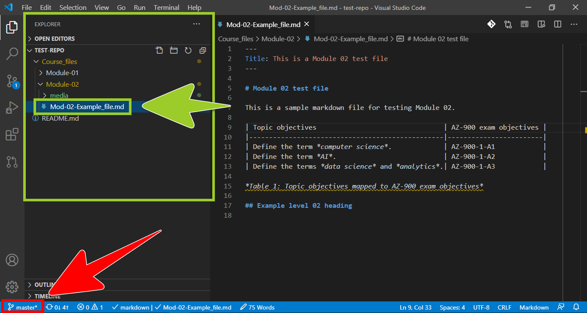Open Source Control view with badge 1
This screenshot has height=313, width=587.
pyautogui.click(x=12, y=81)
